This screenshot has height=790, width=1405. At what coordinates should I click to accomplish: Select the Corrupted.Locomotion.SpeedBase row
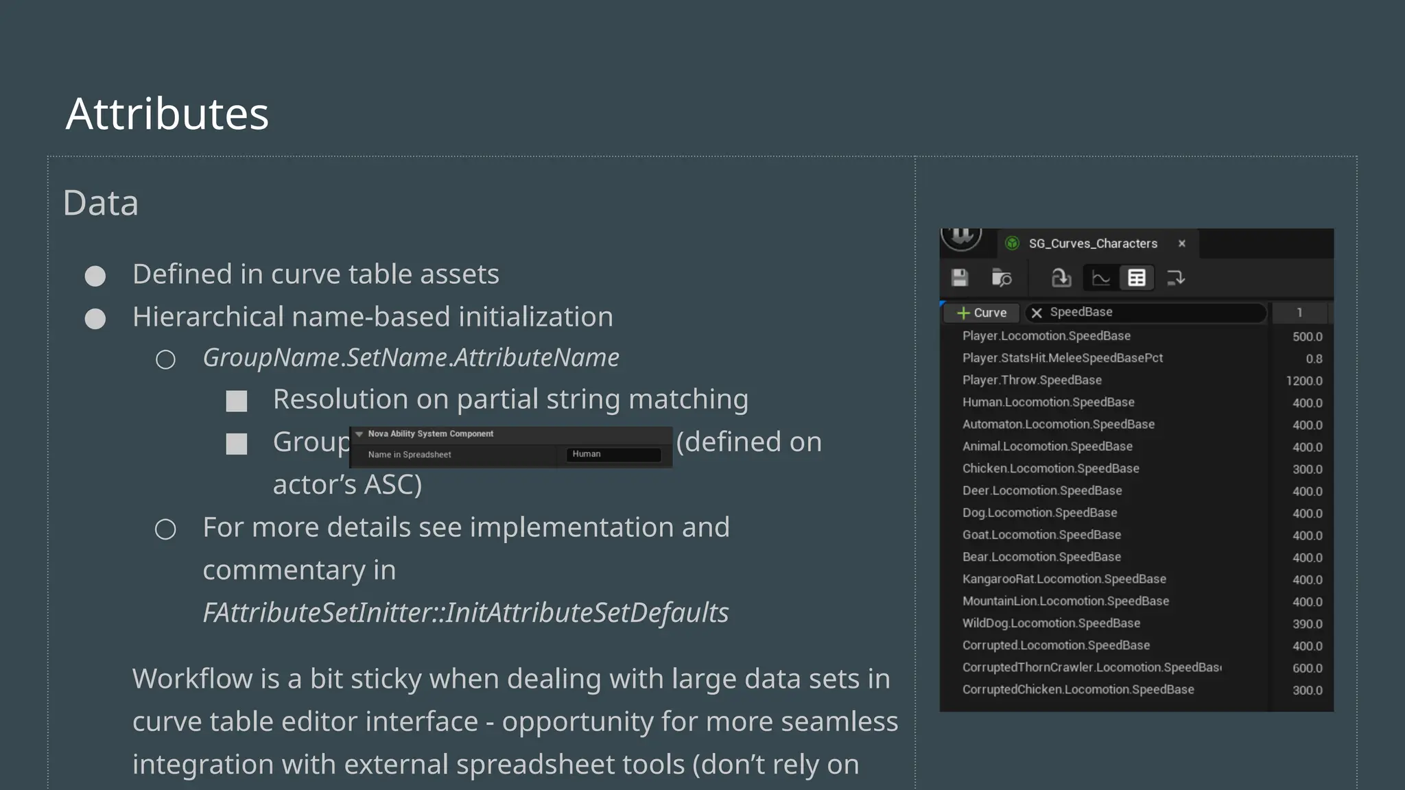(x=1136, y=645)
